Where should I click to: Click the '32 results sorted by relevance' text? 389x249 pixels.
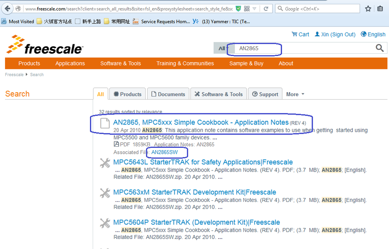click(x=130, y=112)
